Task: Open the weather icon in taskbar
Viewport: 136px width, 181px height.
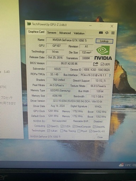Action: pos(121,165)
